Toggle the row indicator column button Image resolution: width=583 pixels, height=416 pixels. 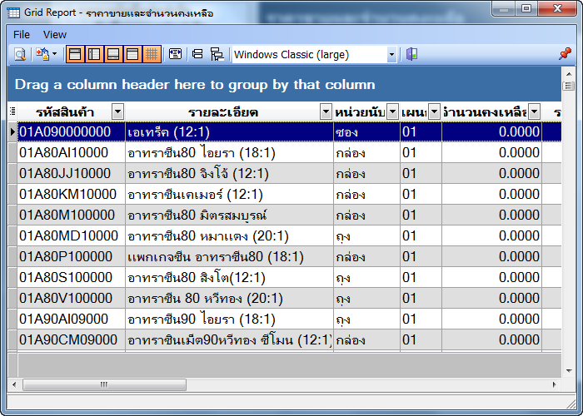[94, 54]
